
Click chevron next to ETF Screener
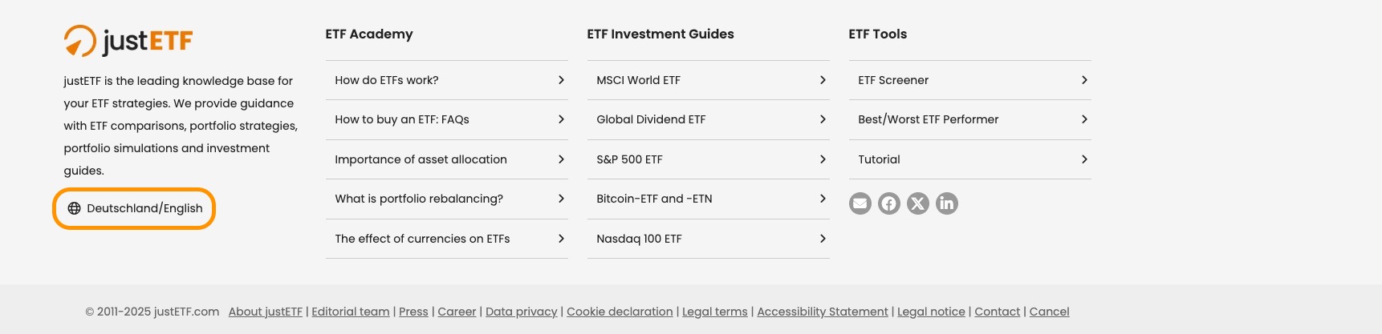(1084, 80)
